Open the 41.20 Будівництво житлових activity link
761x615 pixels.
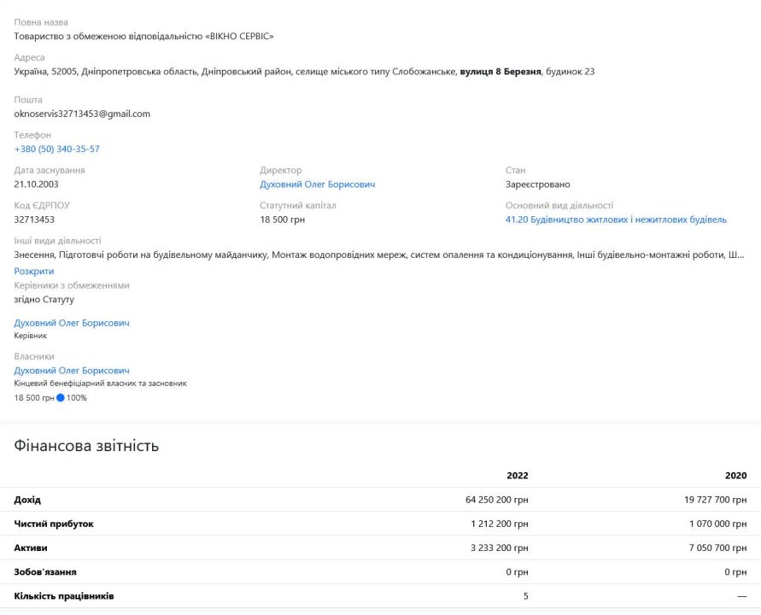point(616,220)
